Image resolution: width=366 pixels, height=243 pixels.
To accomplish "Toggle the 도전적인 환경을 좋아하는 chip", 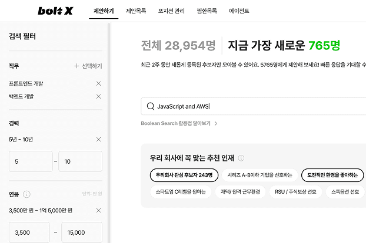I will coord(332,175).
